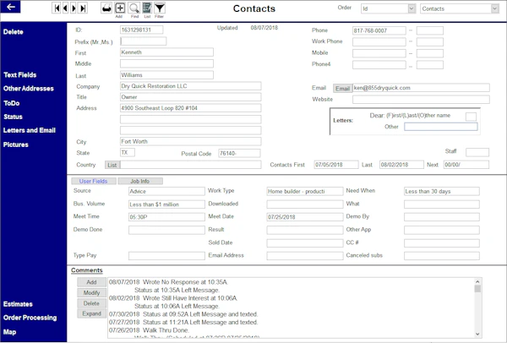The image size is (507, 343).
Task: Click the Work Phone field
Action: pyautogui.click(x=379, y=41)
